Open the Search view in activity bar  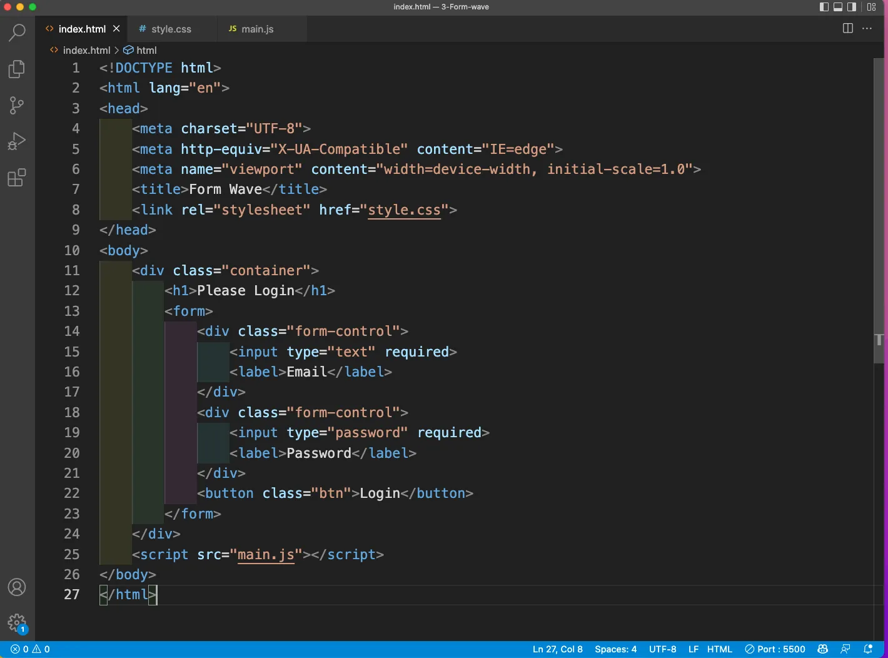(17, 32)
